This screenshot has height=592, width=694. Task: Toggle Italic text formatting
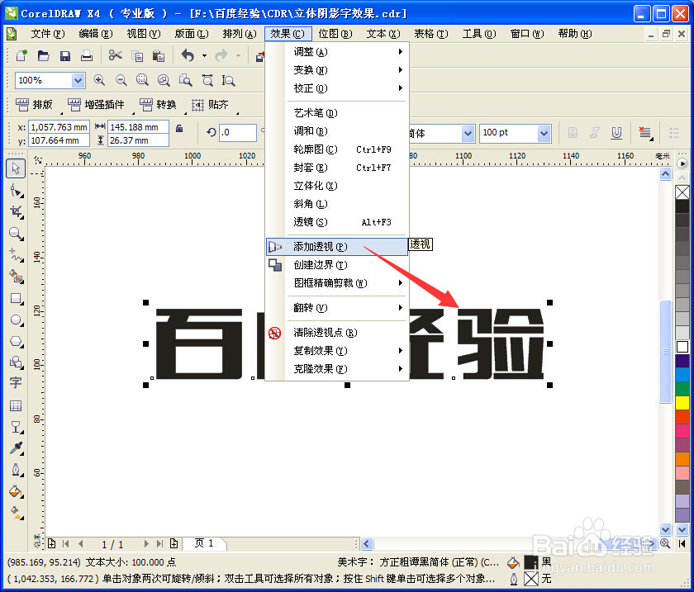pyautogui.click(x=594, y=133)
